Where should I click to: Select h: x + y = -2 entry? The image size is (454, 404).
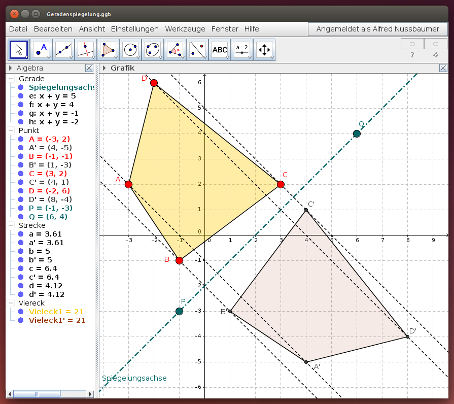(54, 122)
